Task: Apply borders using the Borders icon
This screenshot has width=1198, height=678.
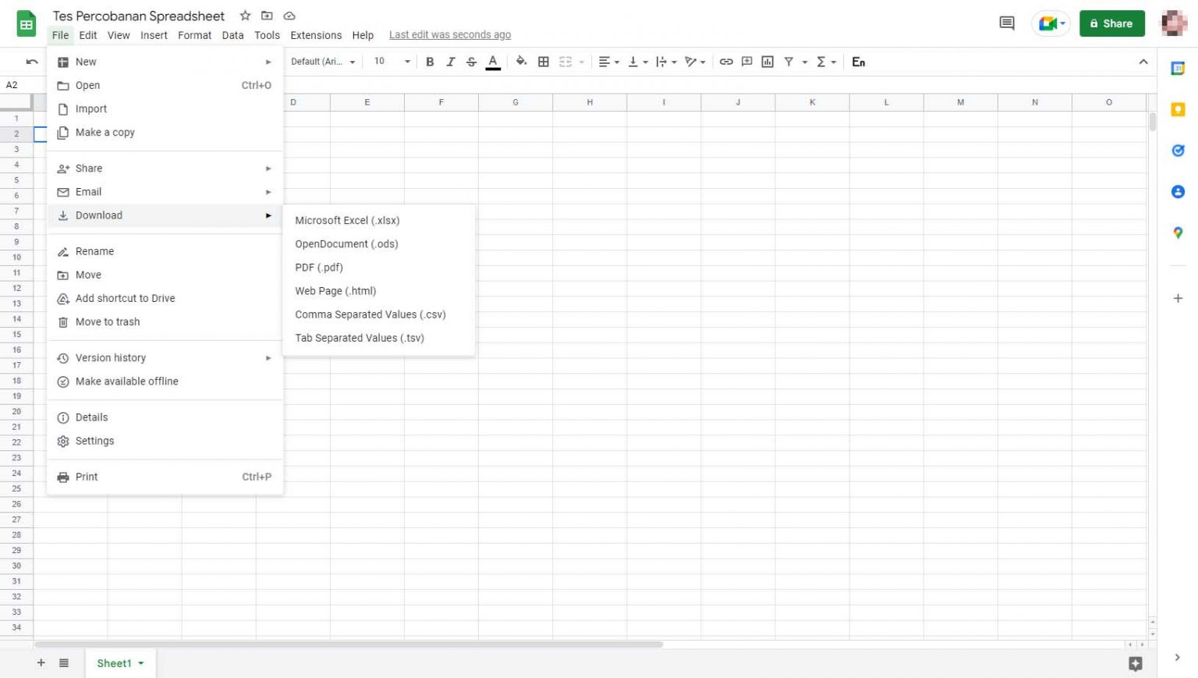Action: click(543, 61)
